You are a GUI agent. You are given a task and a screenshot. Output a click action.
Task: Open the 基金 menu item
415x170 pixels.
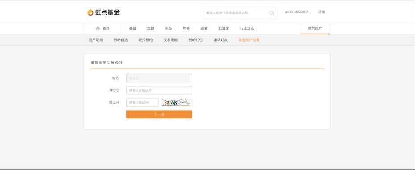tap(133, 28)
